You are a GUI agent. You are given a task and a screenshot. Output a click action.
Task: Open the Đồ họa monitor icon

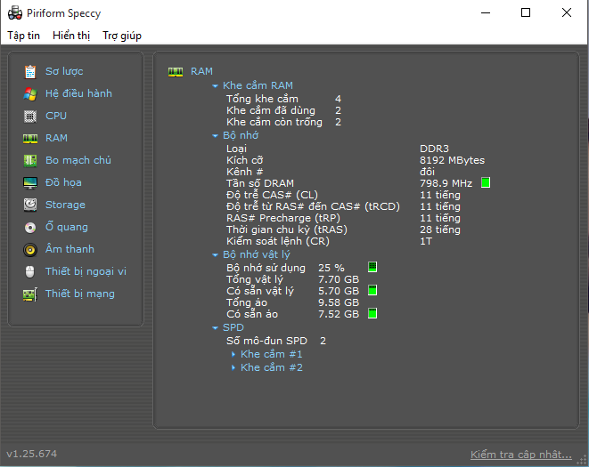point(30,182)
